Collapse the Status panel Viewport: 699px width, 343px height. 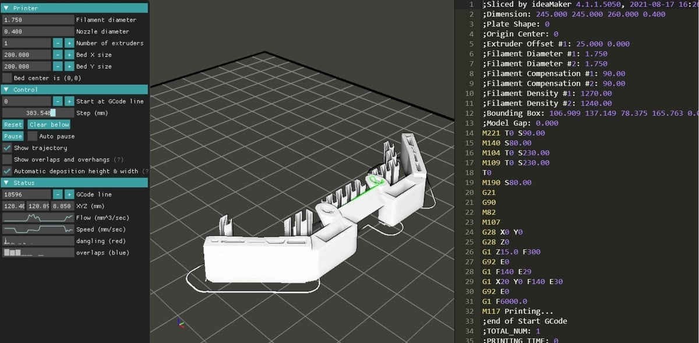5,182
